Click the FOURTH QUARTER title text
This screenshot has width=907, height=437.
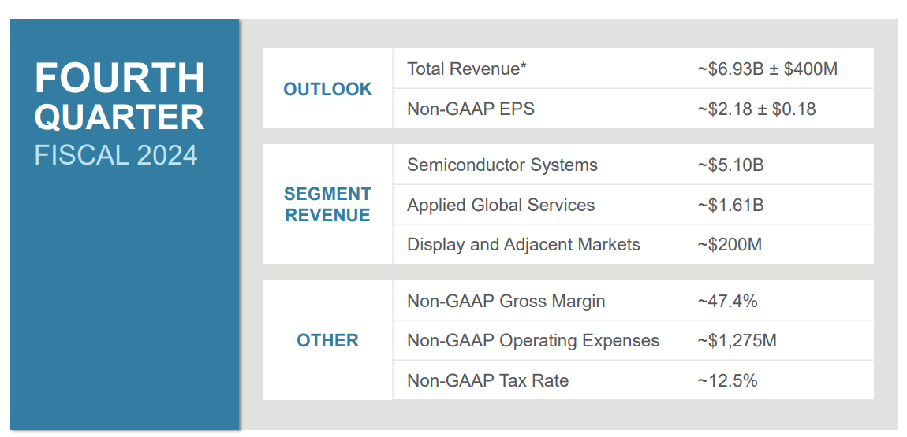pos(120,98)
